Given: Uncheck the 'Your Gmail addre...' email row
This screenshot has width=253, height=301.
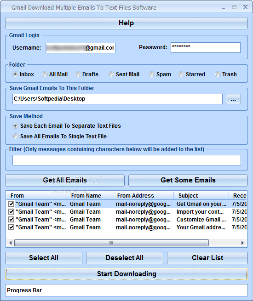Looking at the screenshot, I should 11,227.
